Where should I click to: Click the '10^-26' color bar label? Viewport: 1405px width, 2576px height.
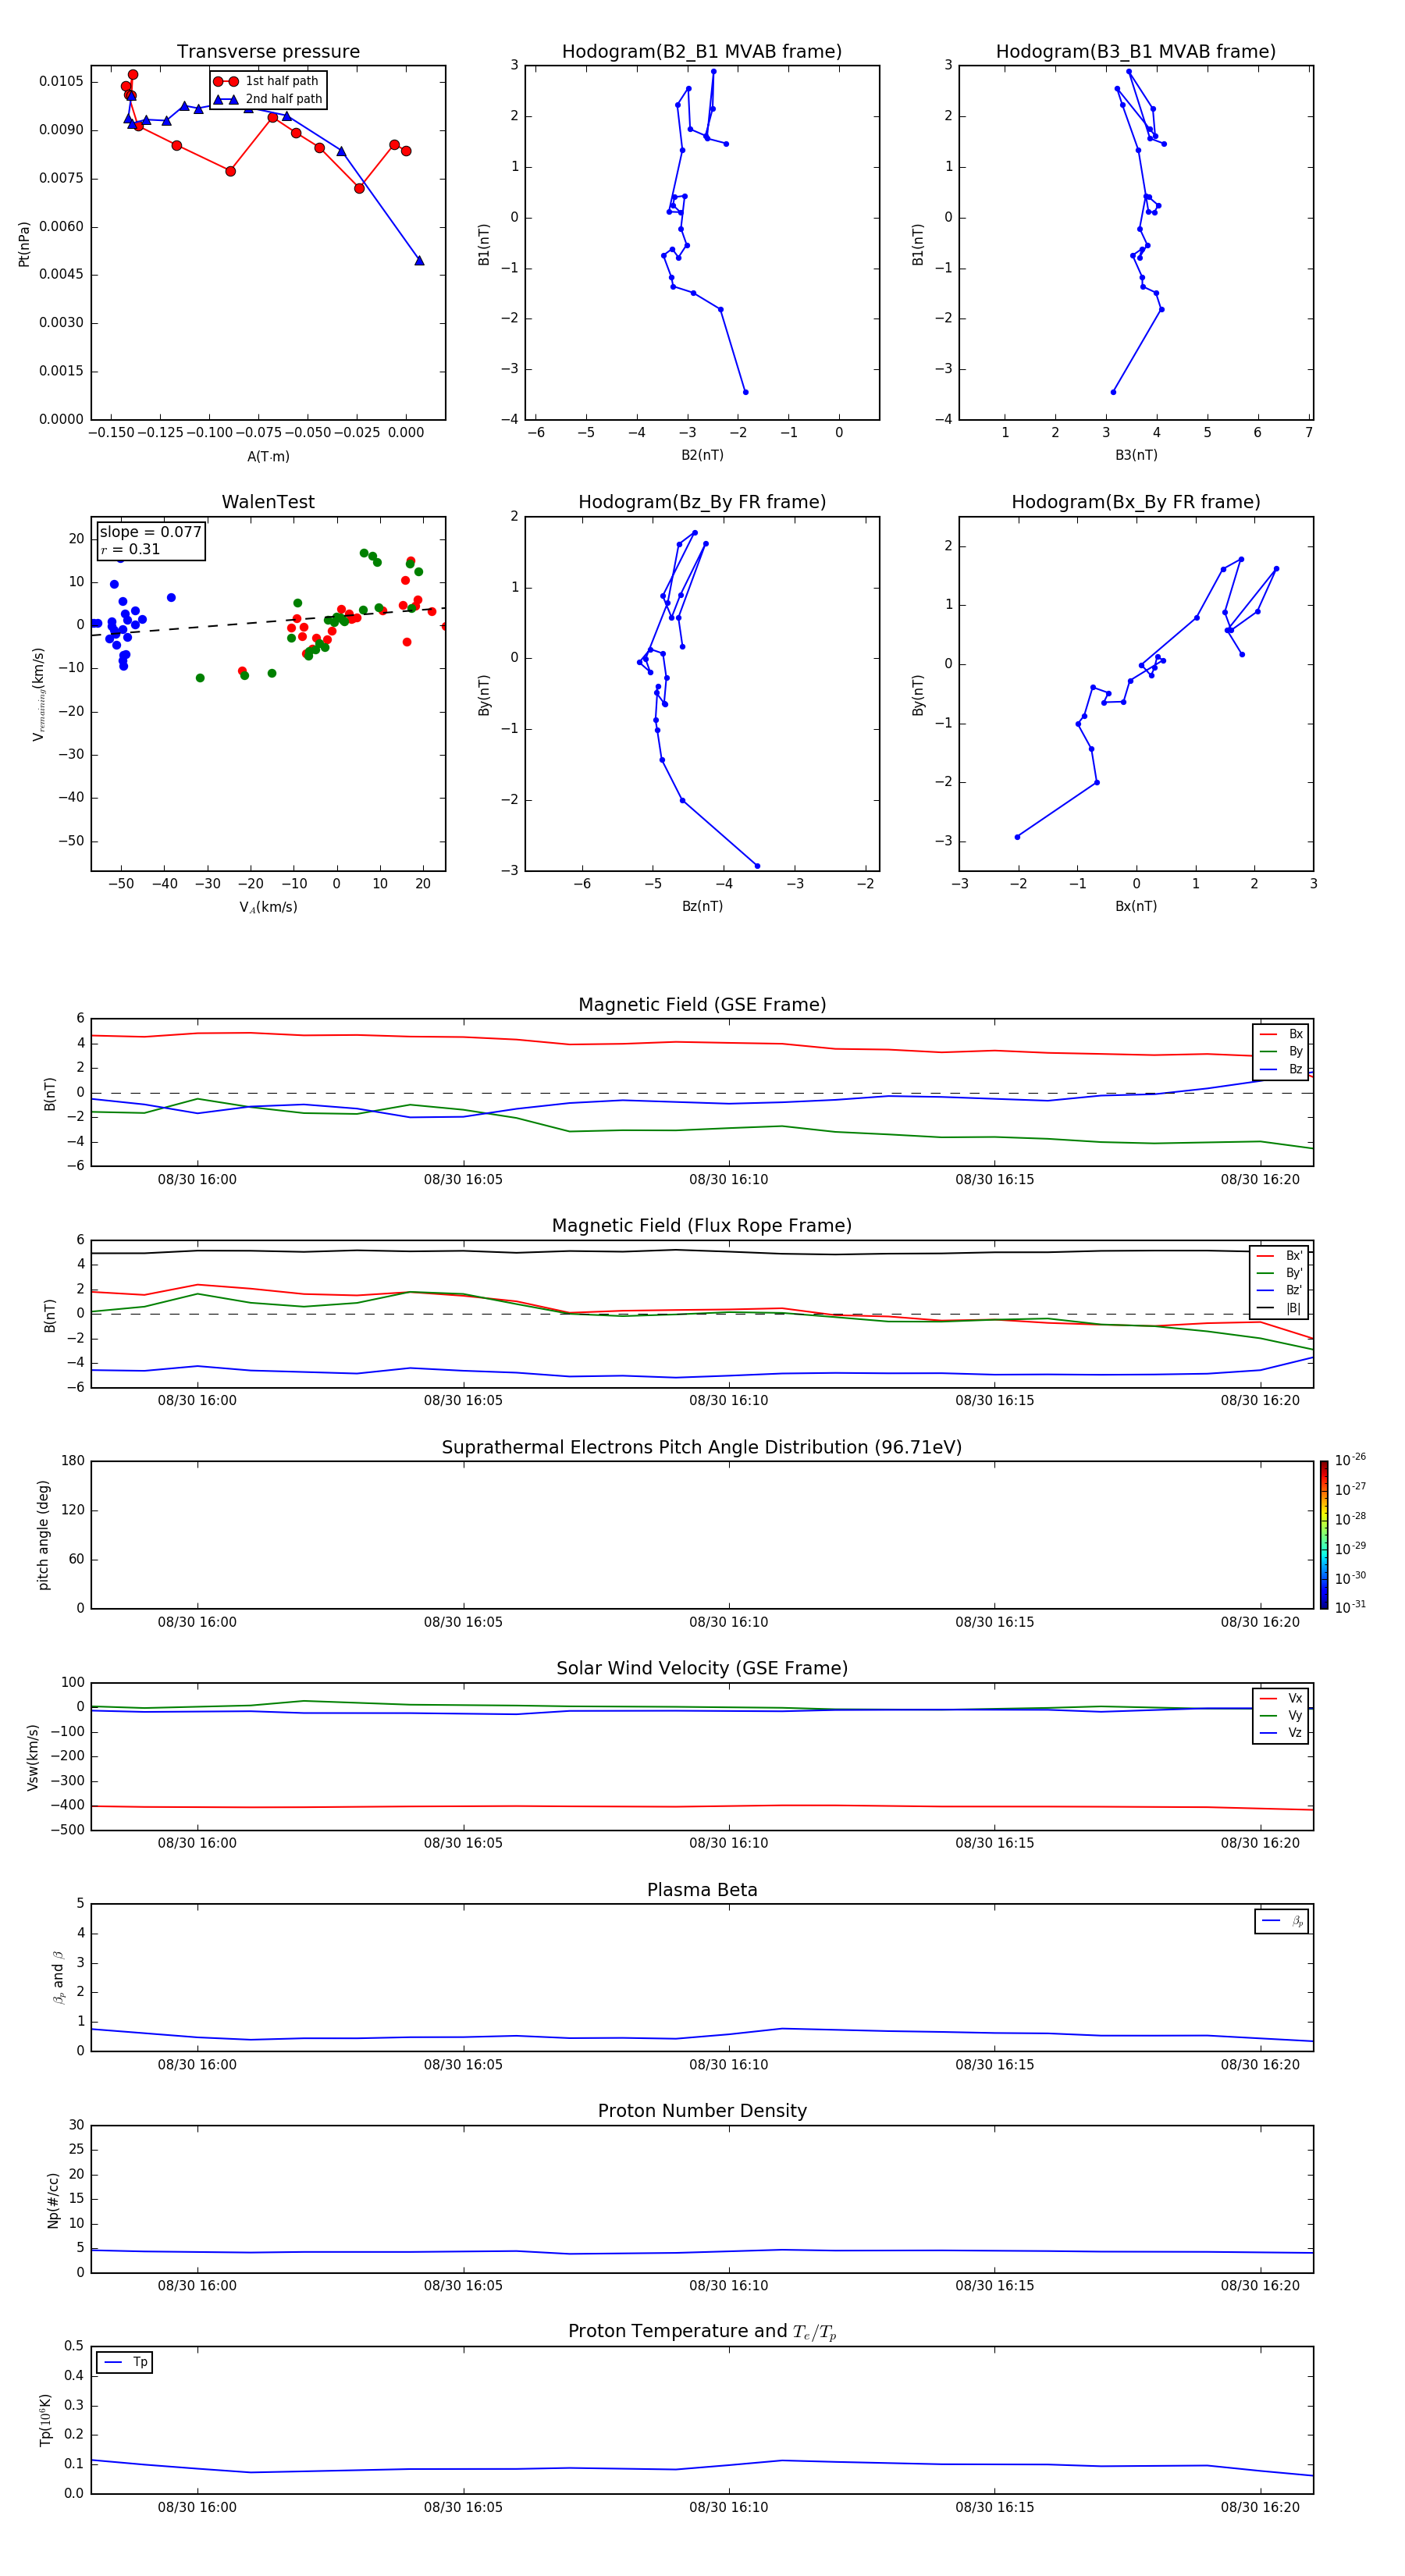pos(1350,1460)
